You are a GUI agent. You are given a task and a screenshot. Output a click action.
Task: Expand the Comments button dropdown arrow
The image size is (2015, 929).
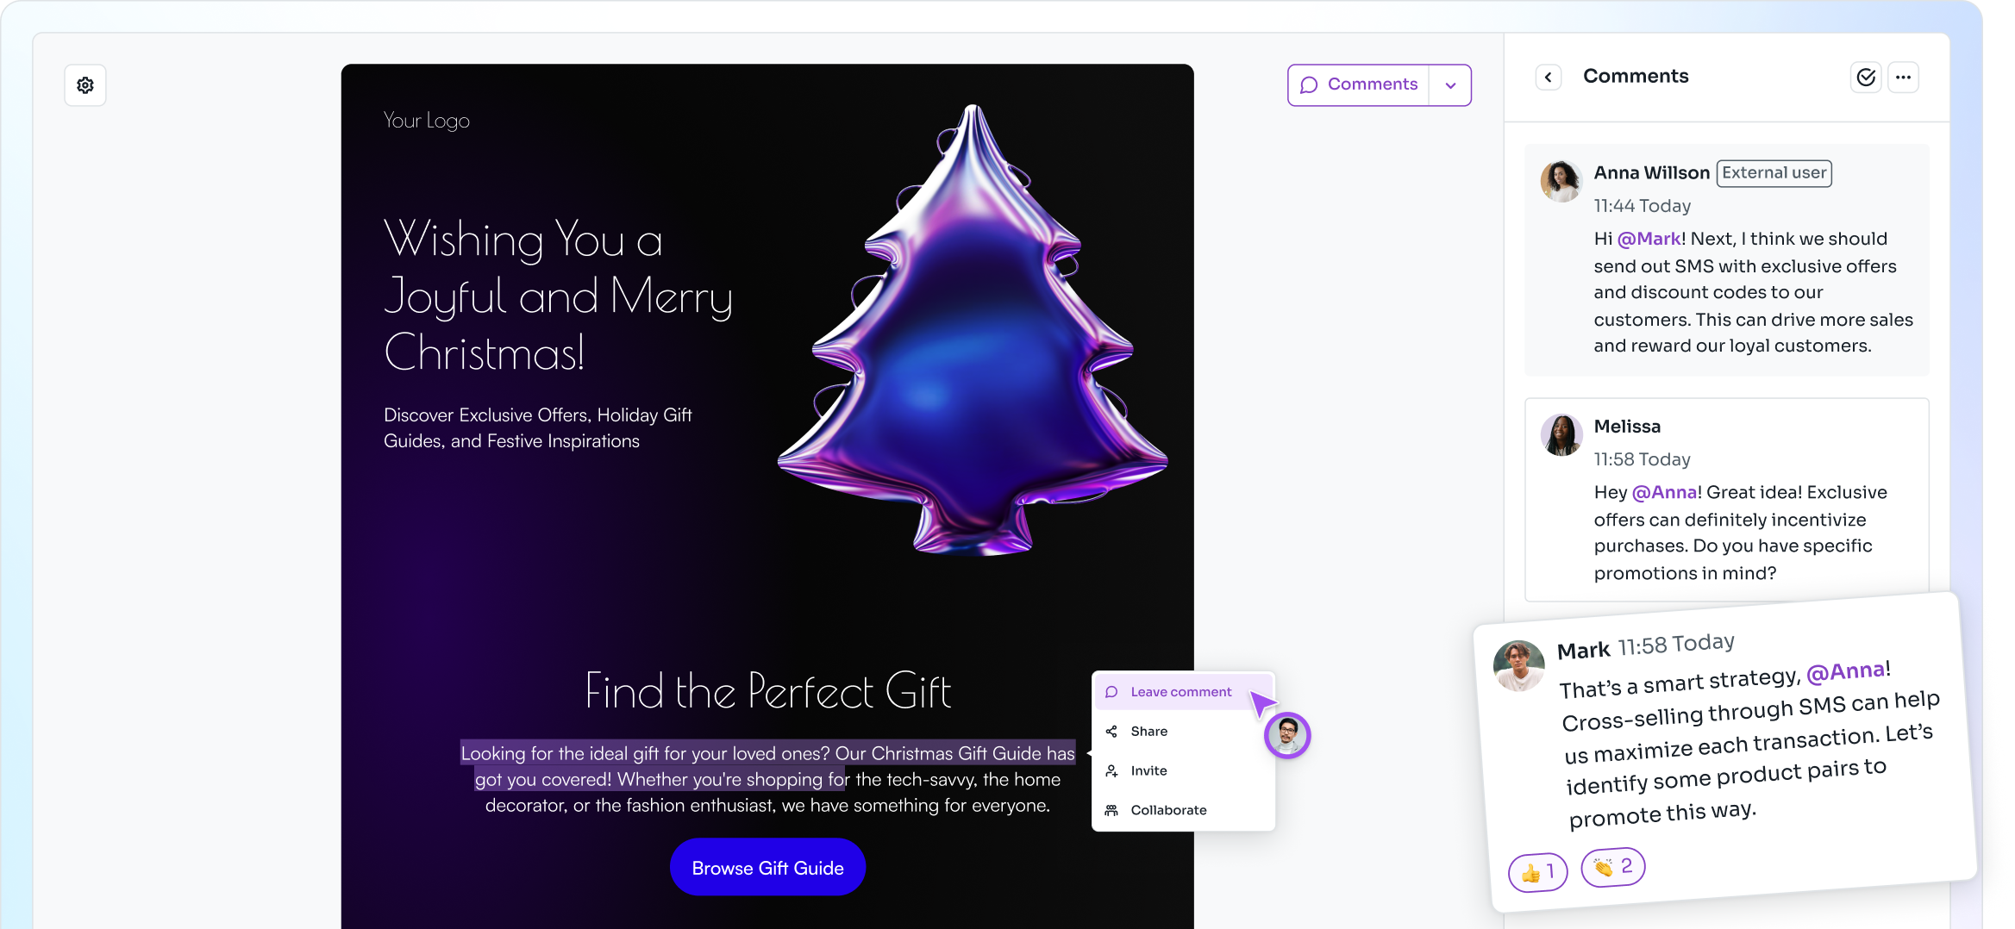coord(1450,85)
